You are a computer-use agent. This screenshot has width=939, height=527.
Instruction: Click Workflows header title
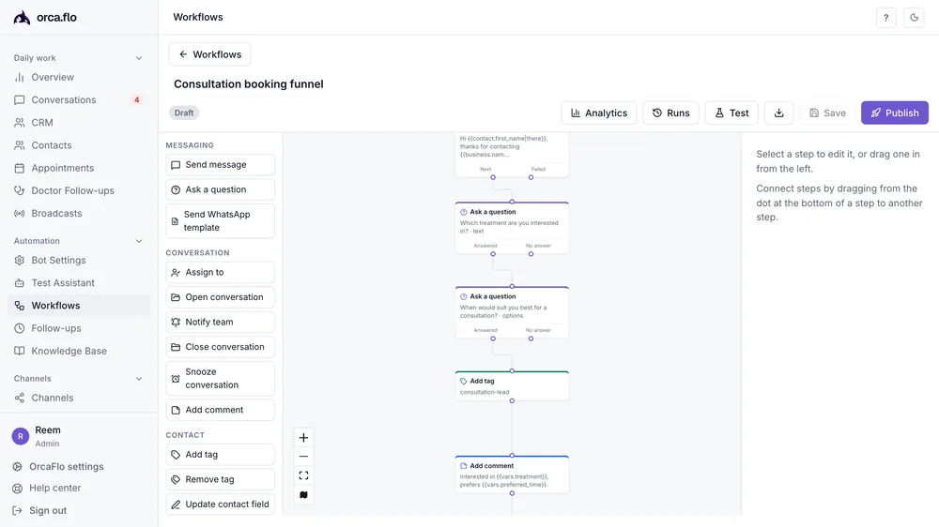pyautogui.click(x=198, y=17)
